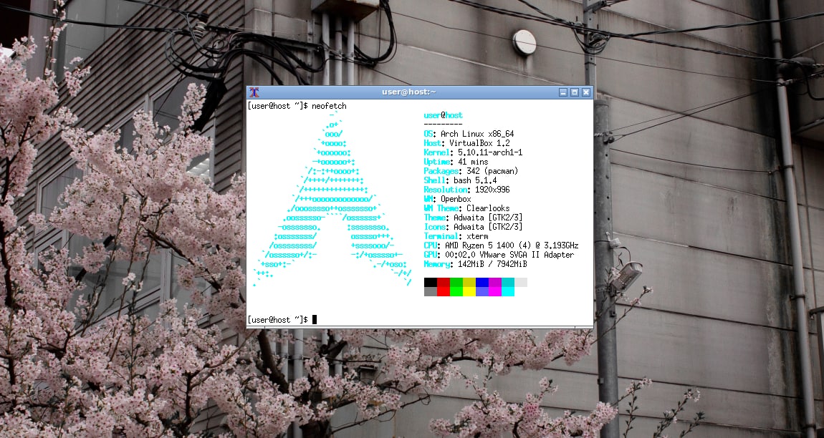Click the dark green color block
Screen dimensions: 824x438
[x=456, y=283]
